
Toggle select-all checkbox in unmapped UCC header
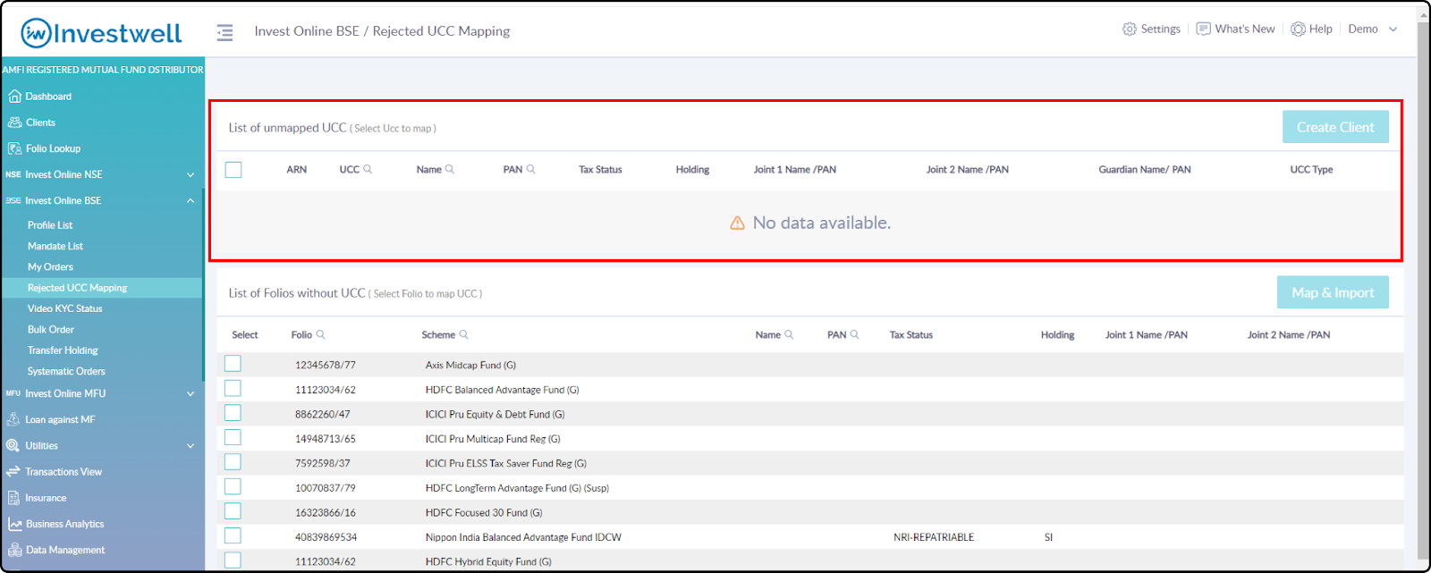[233, 170]
